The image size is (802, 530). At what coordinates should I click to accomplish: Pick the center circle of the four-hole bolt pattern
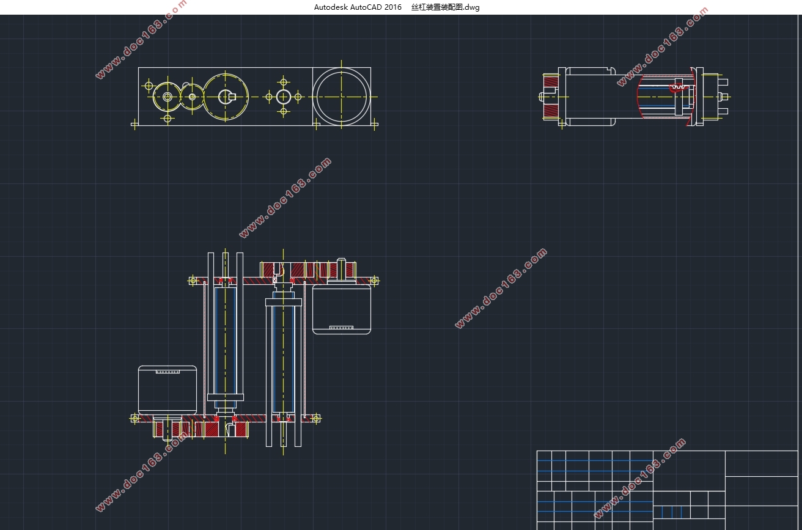tap(283, 97)
